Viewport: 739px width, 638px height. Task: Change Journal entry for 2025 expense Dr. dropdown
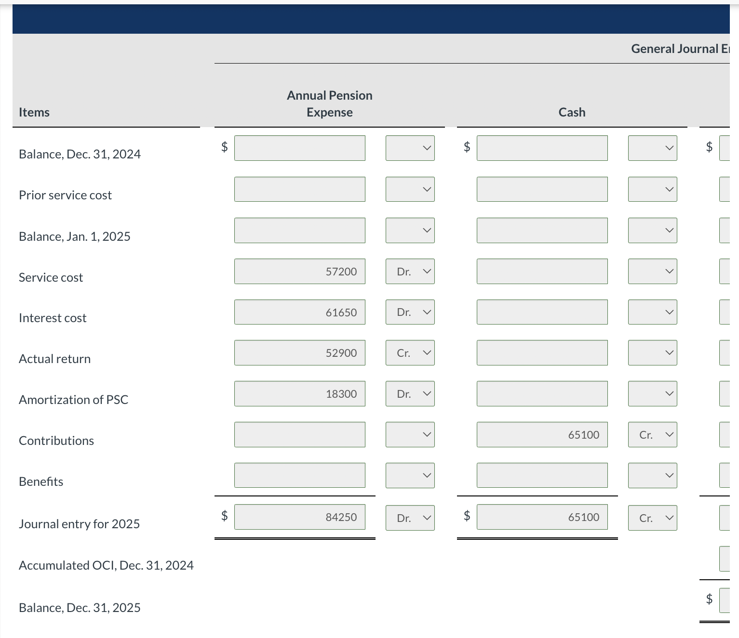click(x=410, y=518)
